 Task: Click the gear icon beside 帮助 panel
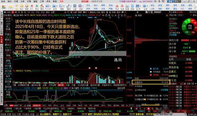(x=167, y=15)
